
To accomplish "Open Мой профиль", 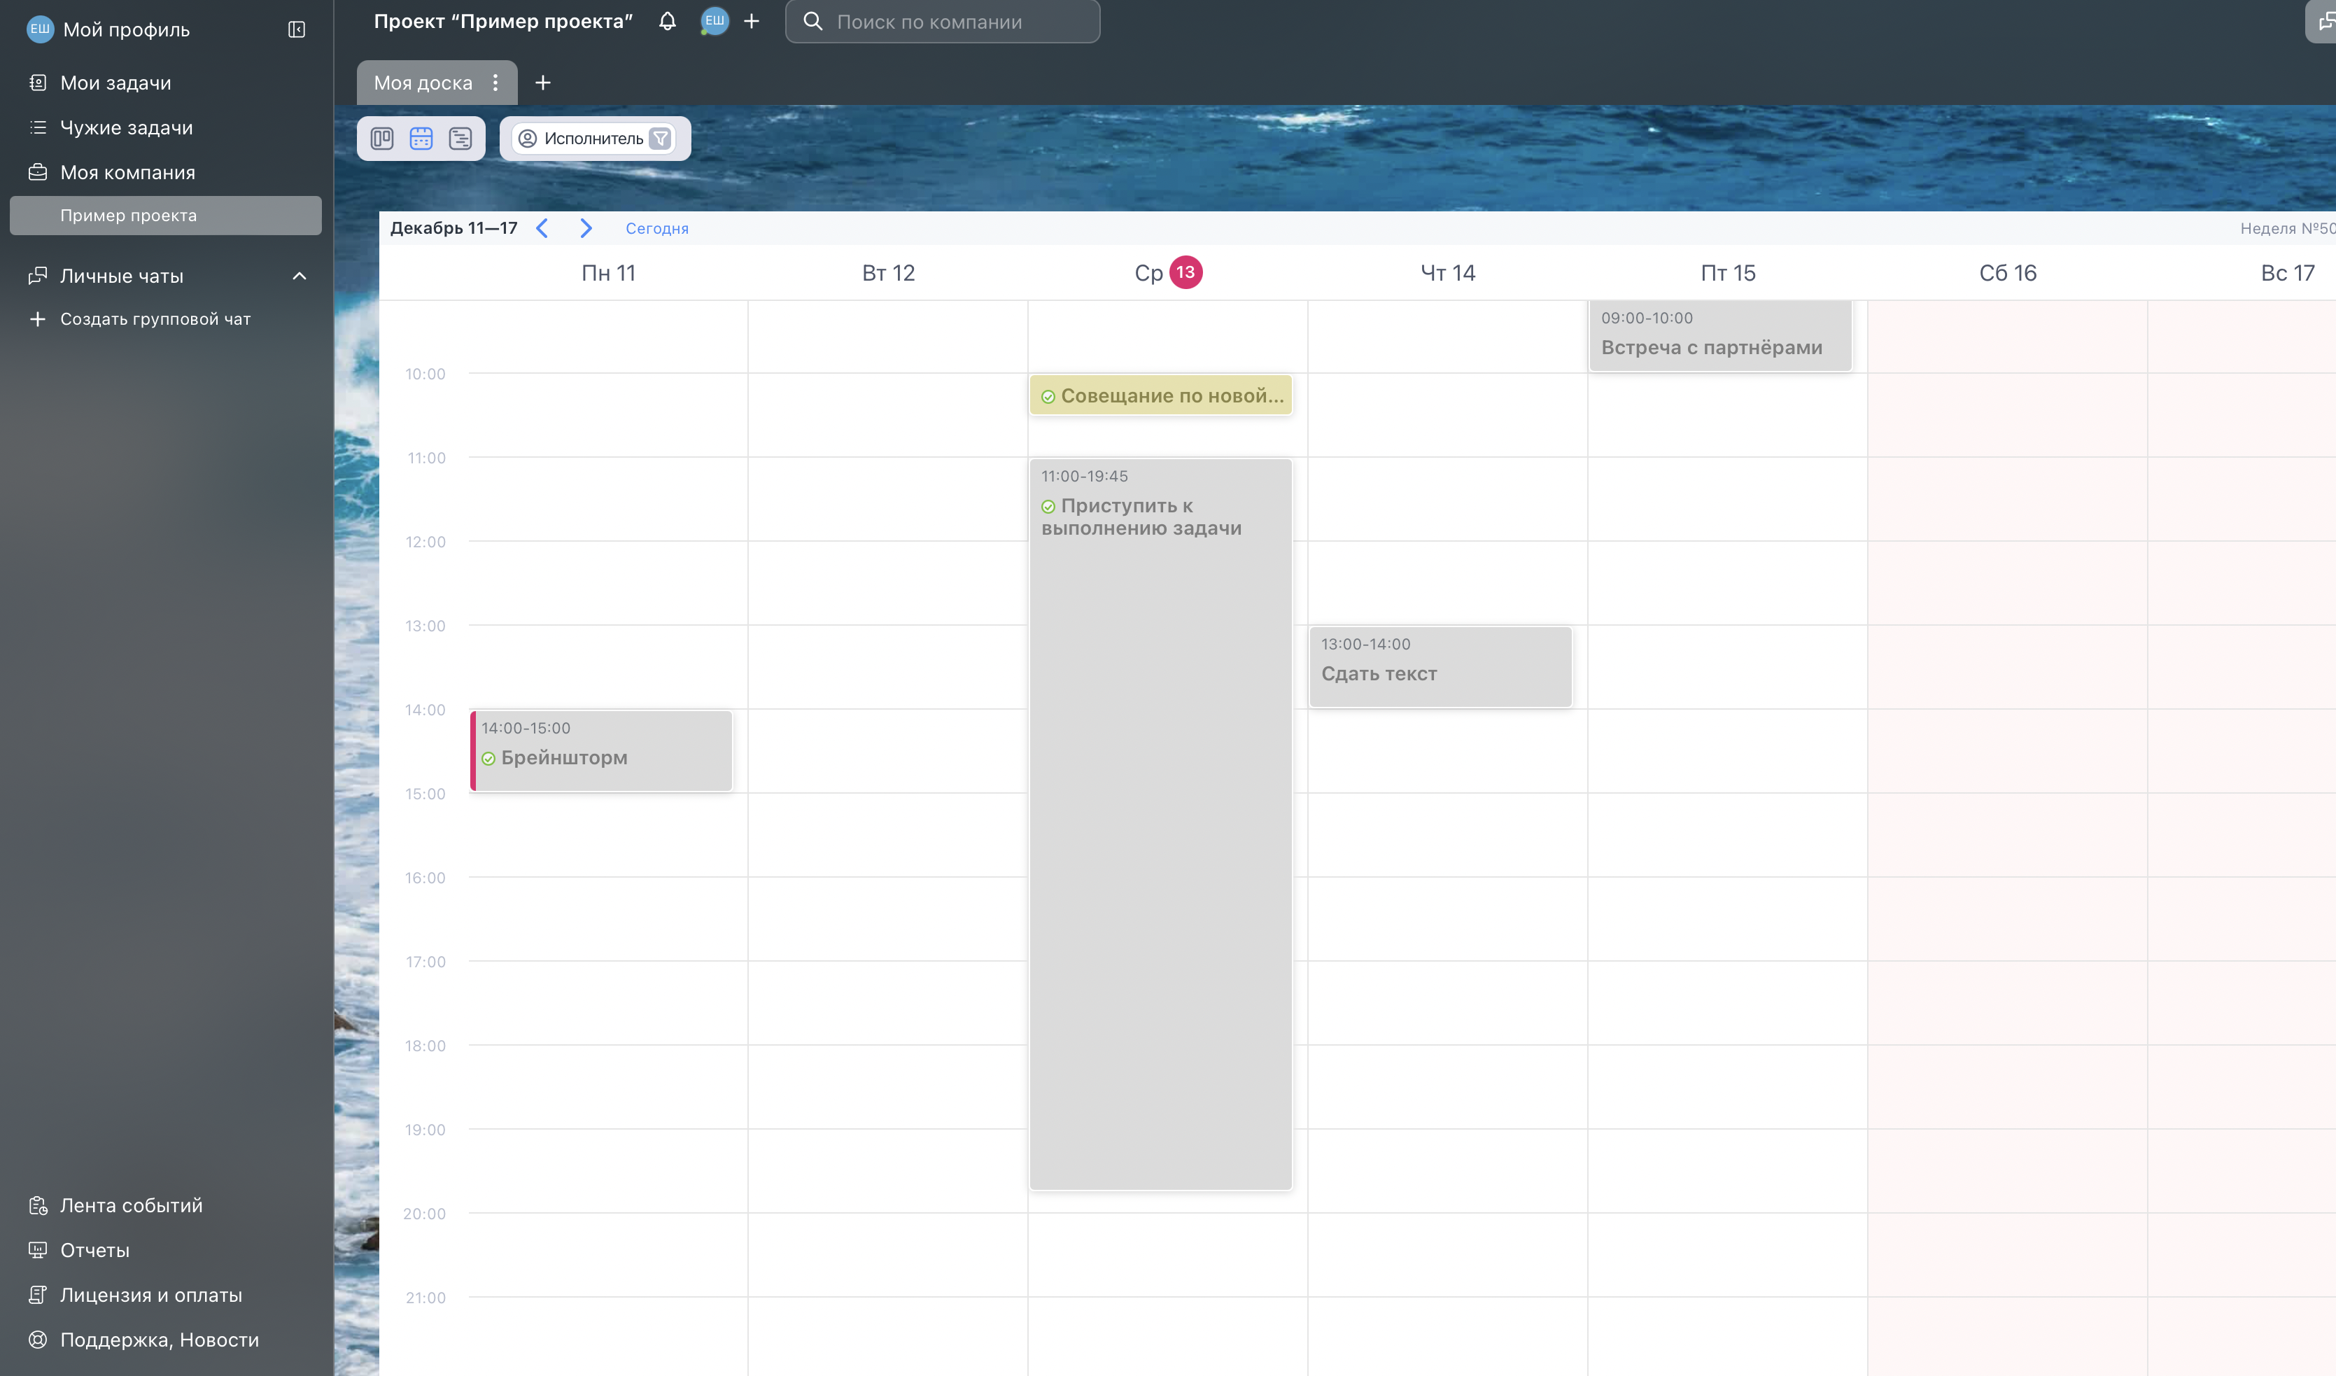I will (x=126, y=29).
